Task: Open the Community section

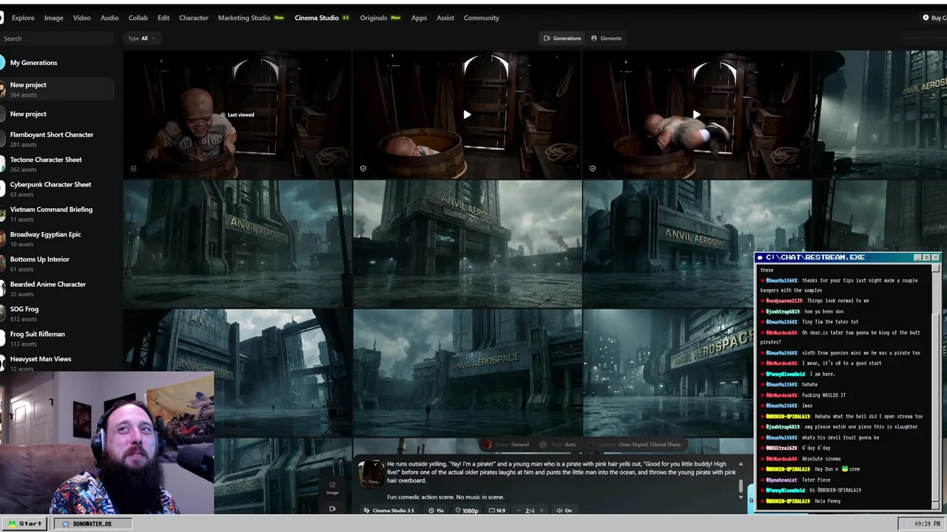Action: [x=482, y=18]
